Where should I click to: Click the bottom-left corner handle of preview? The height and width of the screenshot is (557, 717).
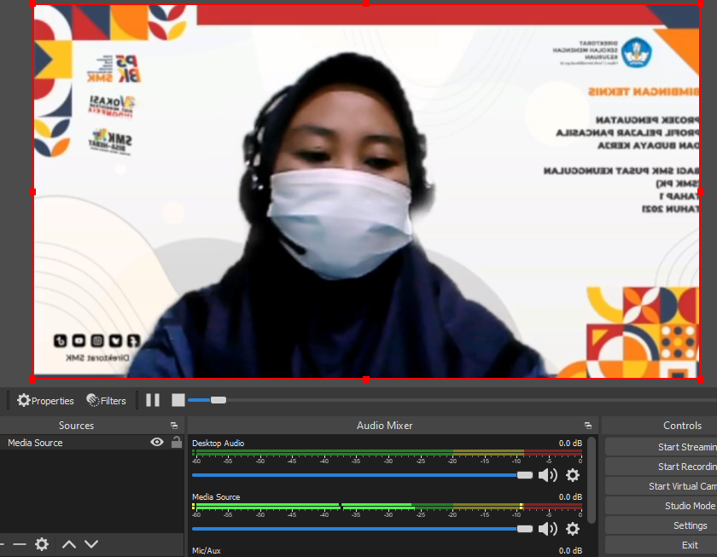32,380
